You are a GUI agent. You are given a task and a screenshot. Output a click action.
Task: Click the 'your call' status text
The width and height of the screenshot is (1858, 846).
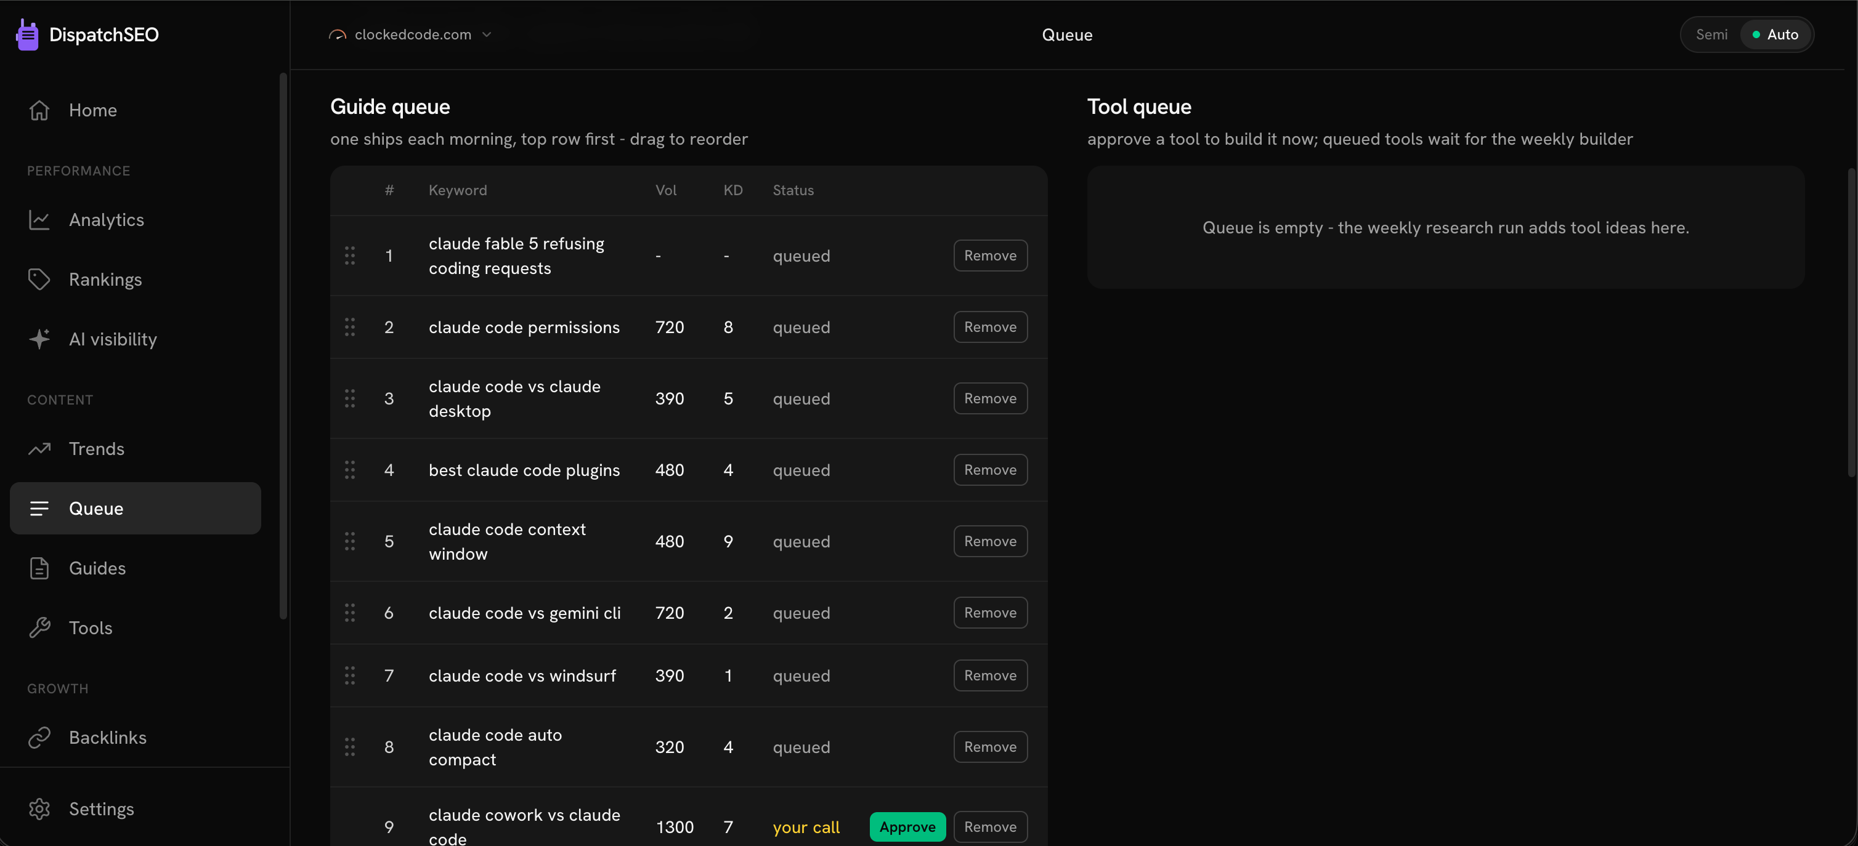pyautogui.click(x=806, y=828)
